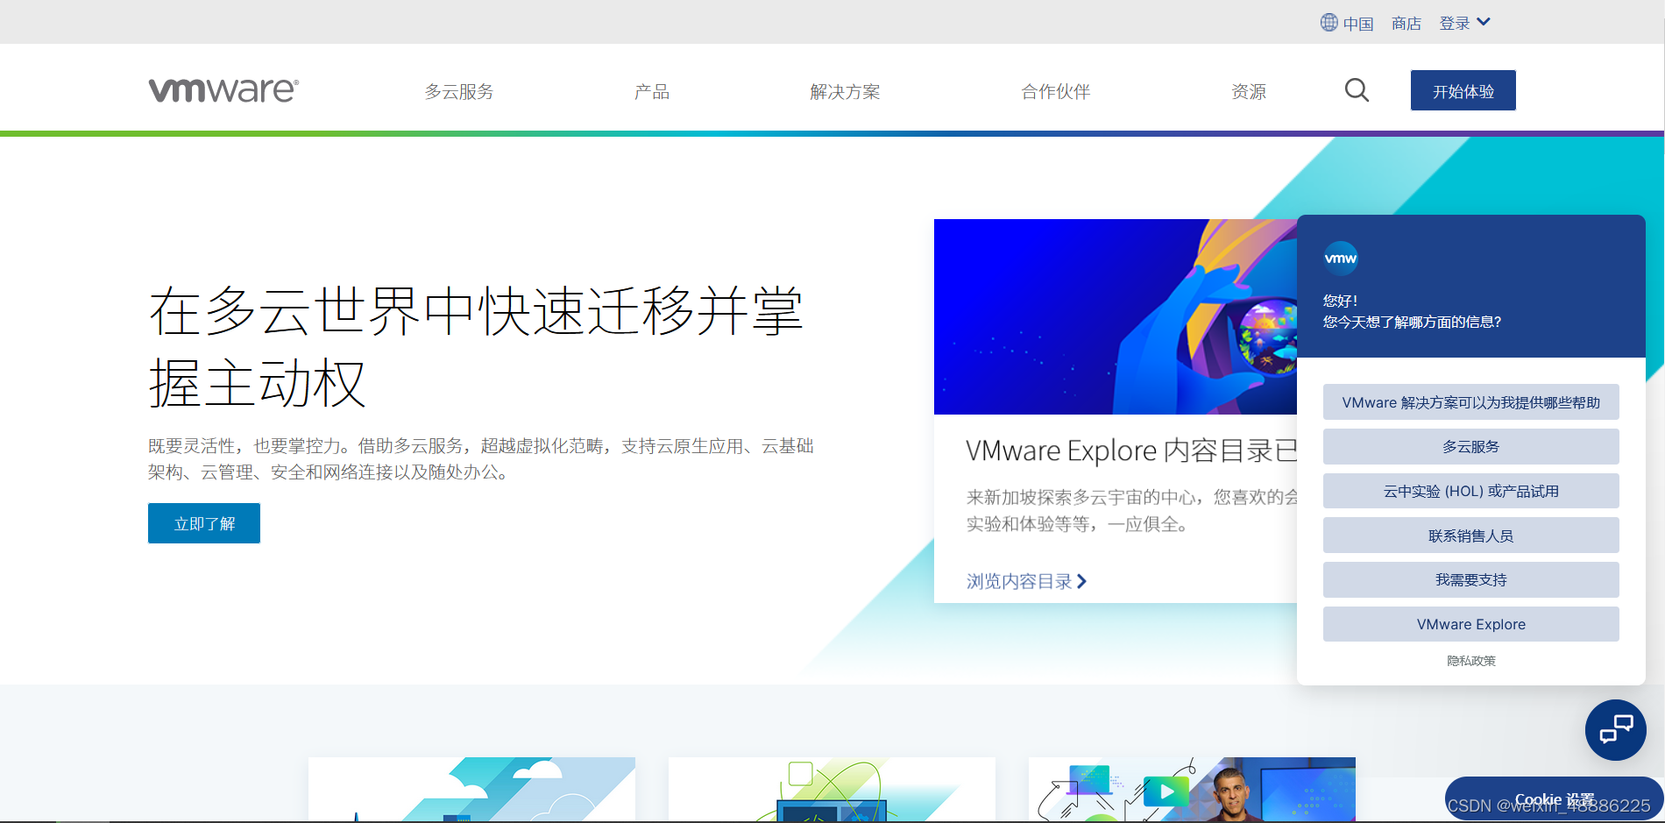Open the search magnifier icon

[x=1357, y=90]
